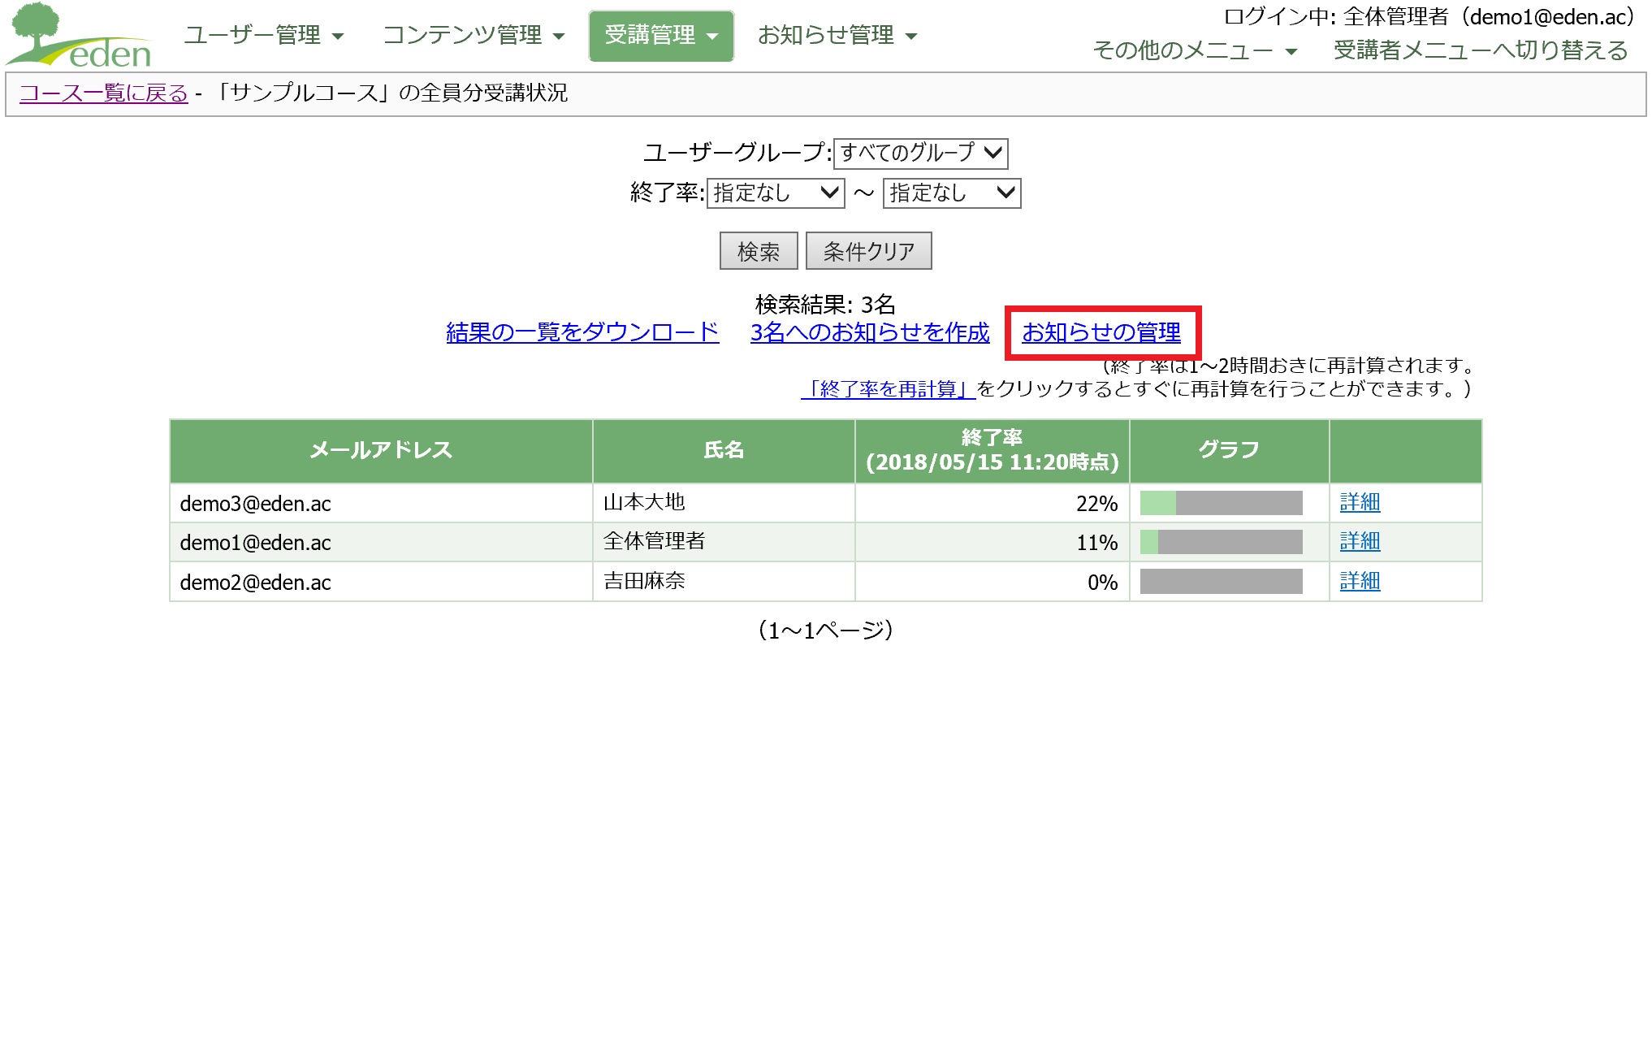Click the eden tree logo
The width and height of the screenshot is (1652, 1040).
click(79, 36)
